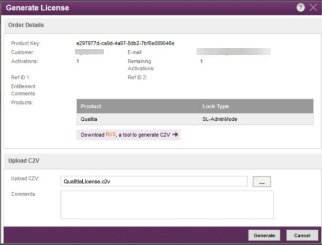Screen dimensions: 322x245
Task: Click the Upload C2V section header
Action: pos(24,161)
